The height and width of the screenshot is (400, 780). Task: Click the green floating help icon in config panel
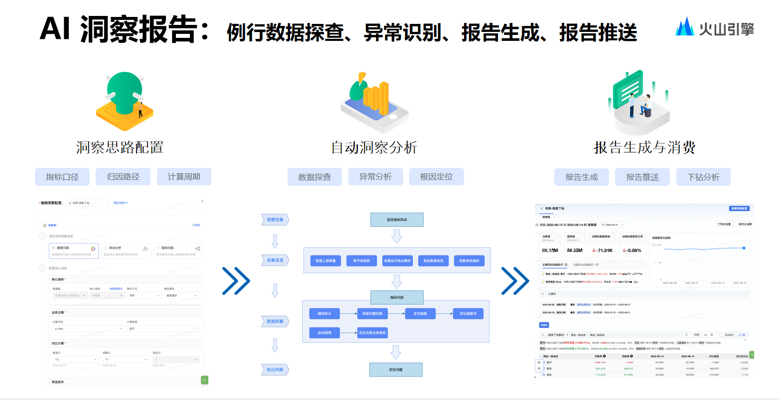(x=204, y=380)
